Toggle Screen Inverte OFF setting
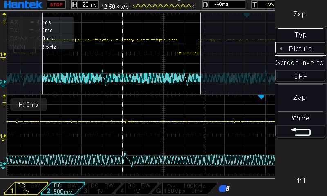Screen dimensions: 327x196 [x=300, y=76]
